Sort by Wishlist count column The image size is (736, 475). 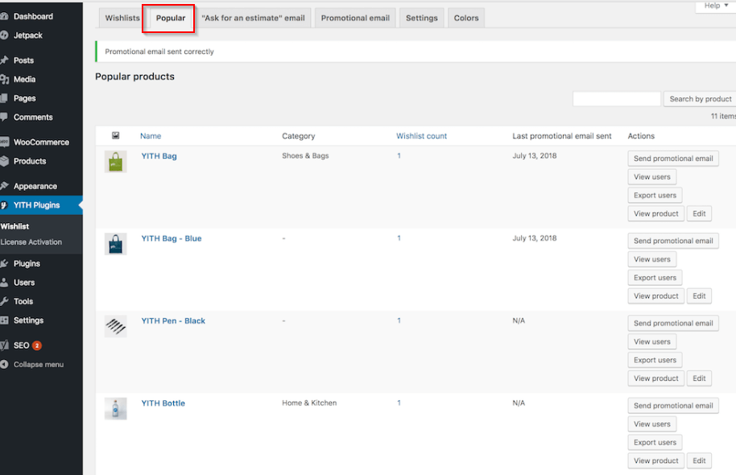421,136
